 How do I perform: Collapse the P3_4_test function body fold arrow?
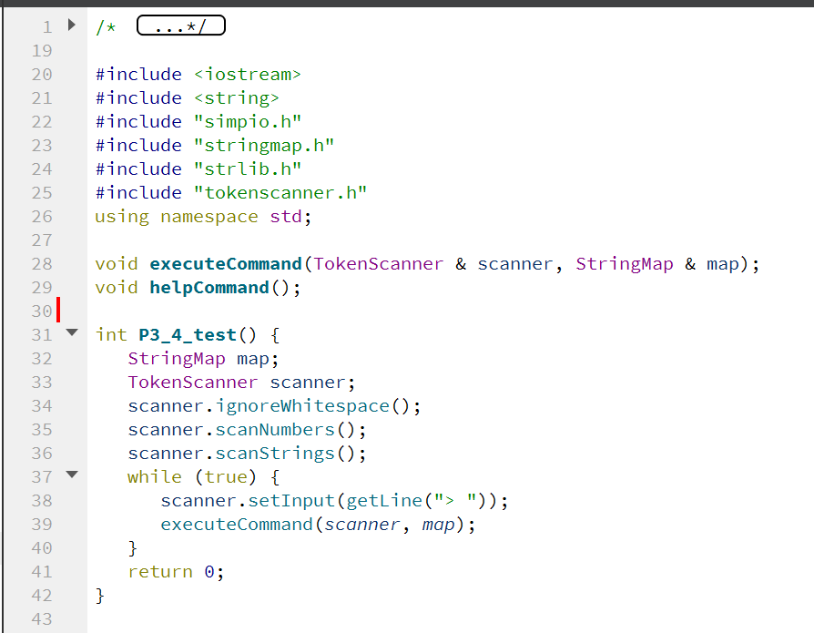(71, 334)
